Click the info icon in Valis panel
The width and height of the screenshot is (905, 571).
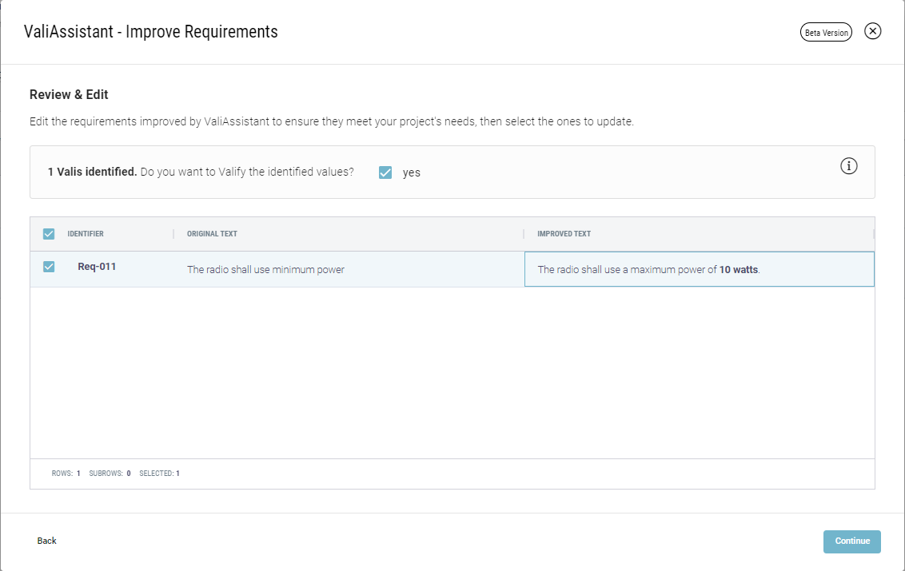pos(848,166)
